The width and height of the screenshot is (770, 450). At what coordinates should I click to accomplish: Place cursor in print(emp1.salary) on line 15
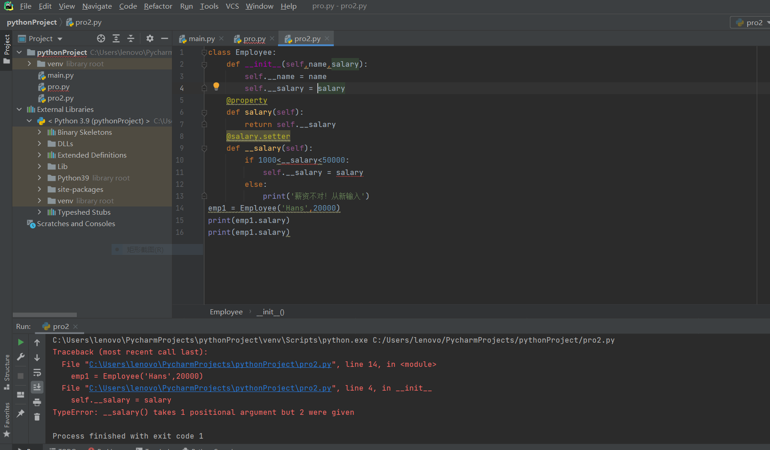pyautogui.click(x=249, y=220)
